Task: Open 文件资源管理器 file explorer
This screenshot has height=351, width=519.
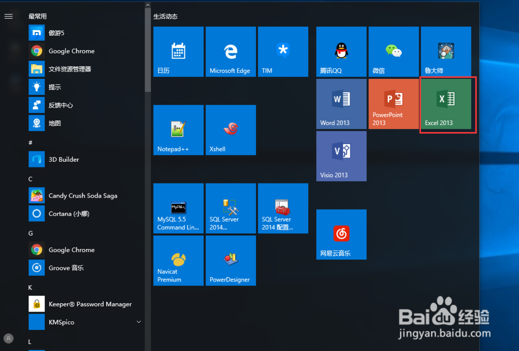Action: point(86,69)
